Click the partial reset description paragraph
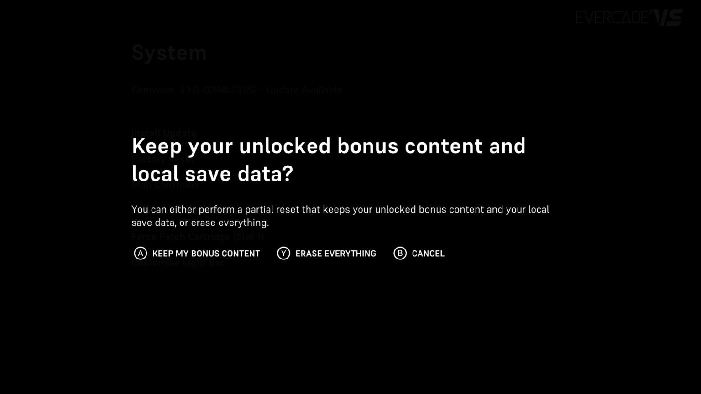 tap(340, 216)
